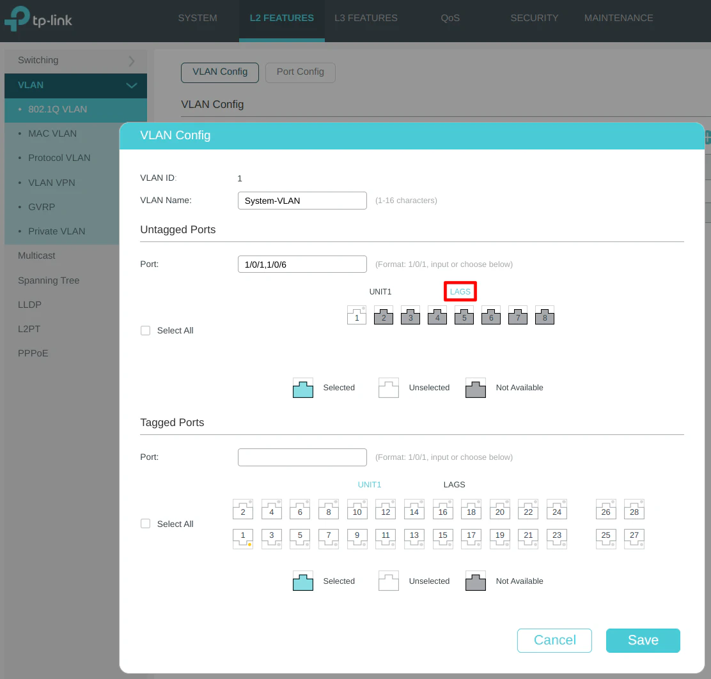Select tagged port 26 icon
The image size is (711, 679).
click(x=606, y=509)
